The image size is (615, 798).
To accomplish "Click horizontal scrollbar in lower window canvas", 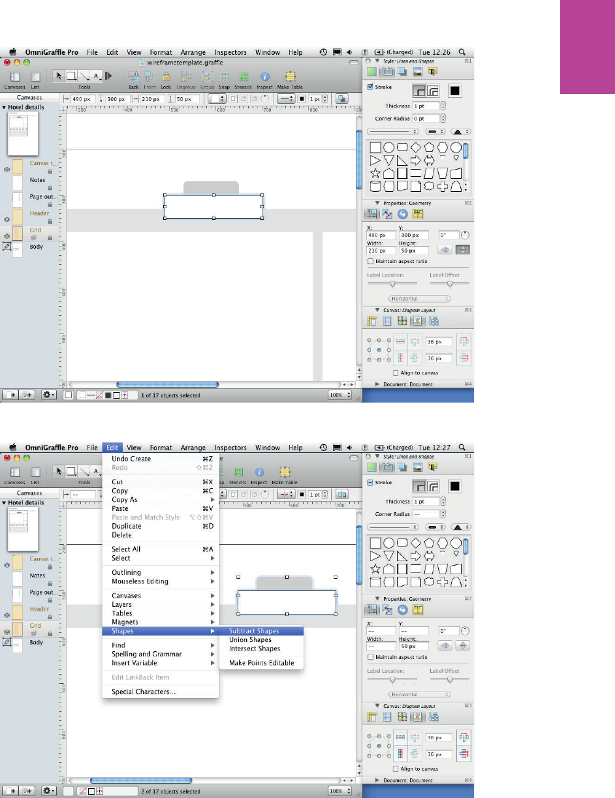I will [140, 780].
